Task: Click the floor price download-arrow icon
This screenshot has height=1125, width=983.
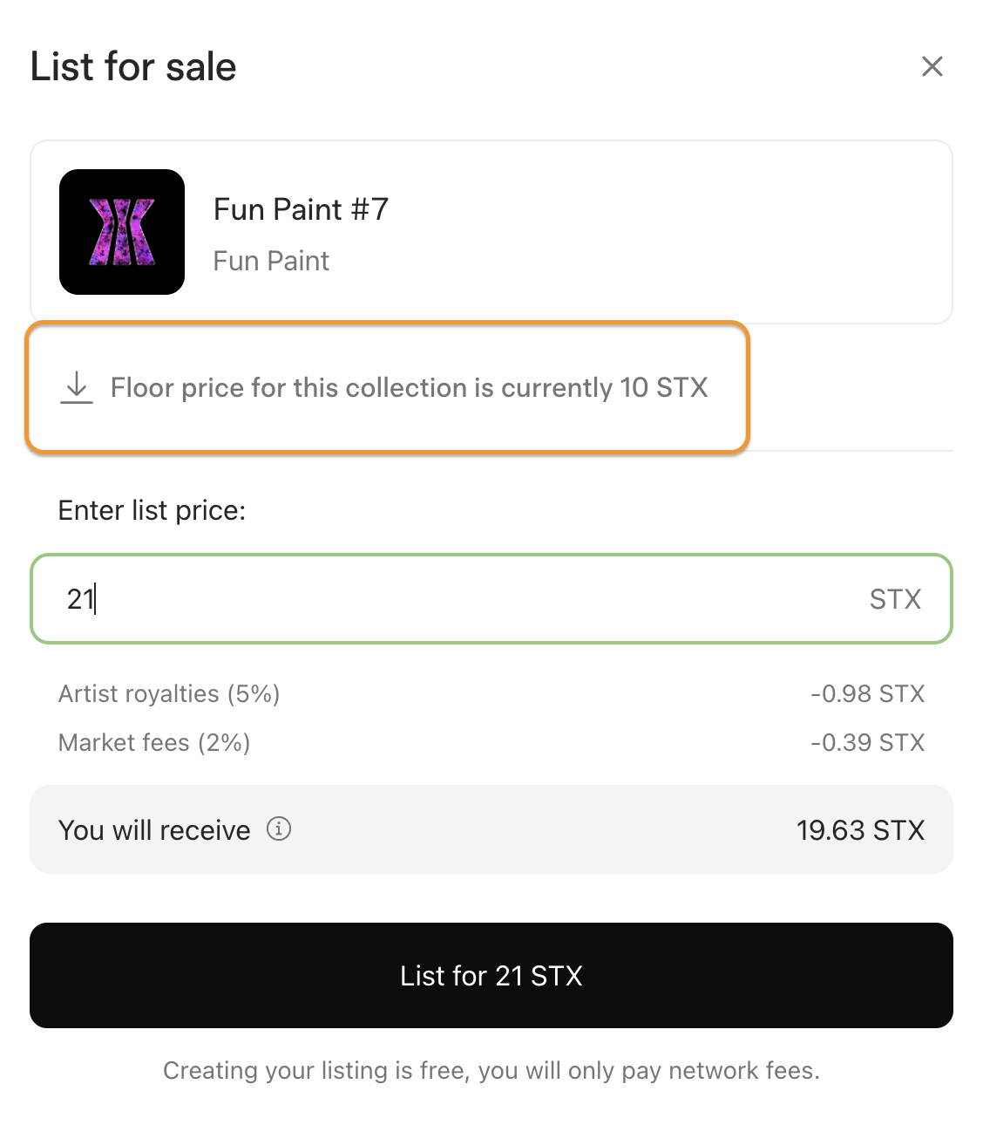Action: 77,387
